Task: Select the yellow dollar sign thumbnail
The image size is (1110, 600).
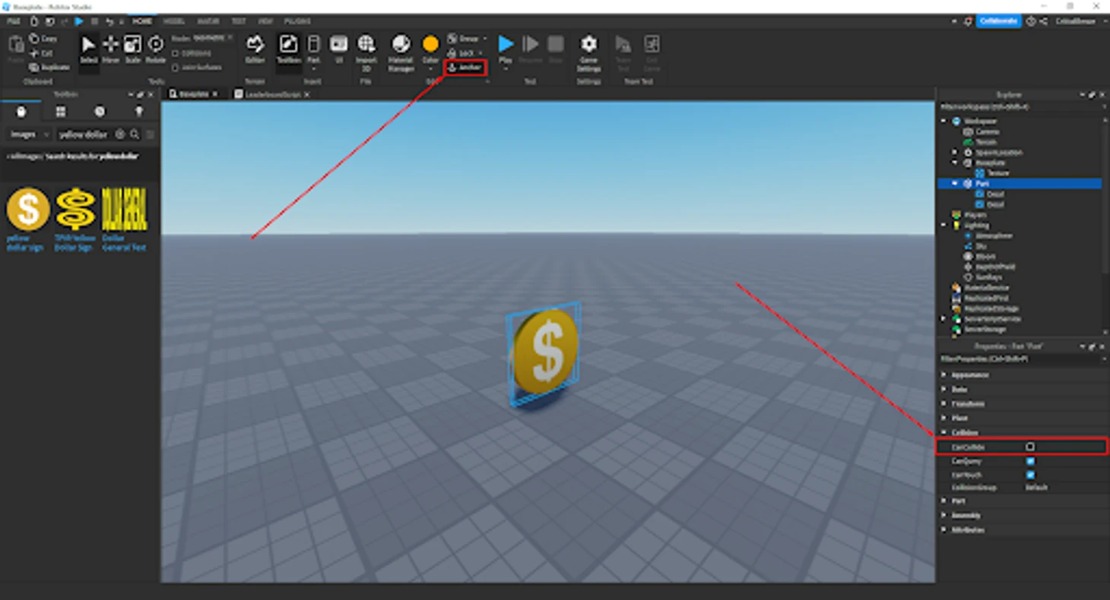Action: pos(28,210)
